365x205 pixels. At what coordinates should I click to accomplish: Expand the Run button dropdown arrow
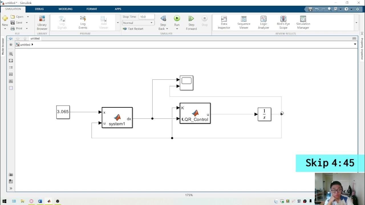coord(177,29)
